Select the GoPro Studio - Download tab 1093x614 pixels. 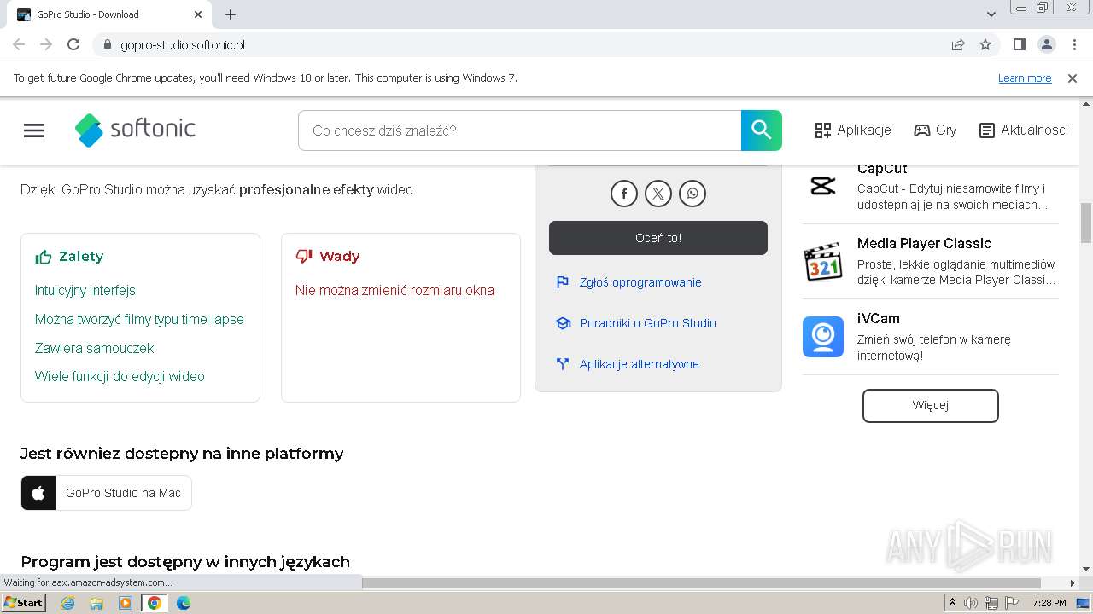click(x=111, y=14)
